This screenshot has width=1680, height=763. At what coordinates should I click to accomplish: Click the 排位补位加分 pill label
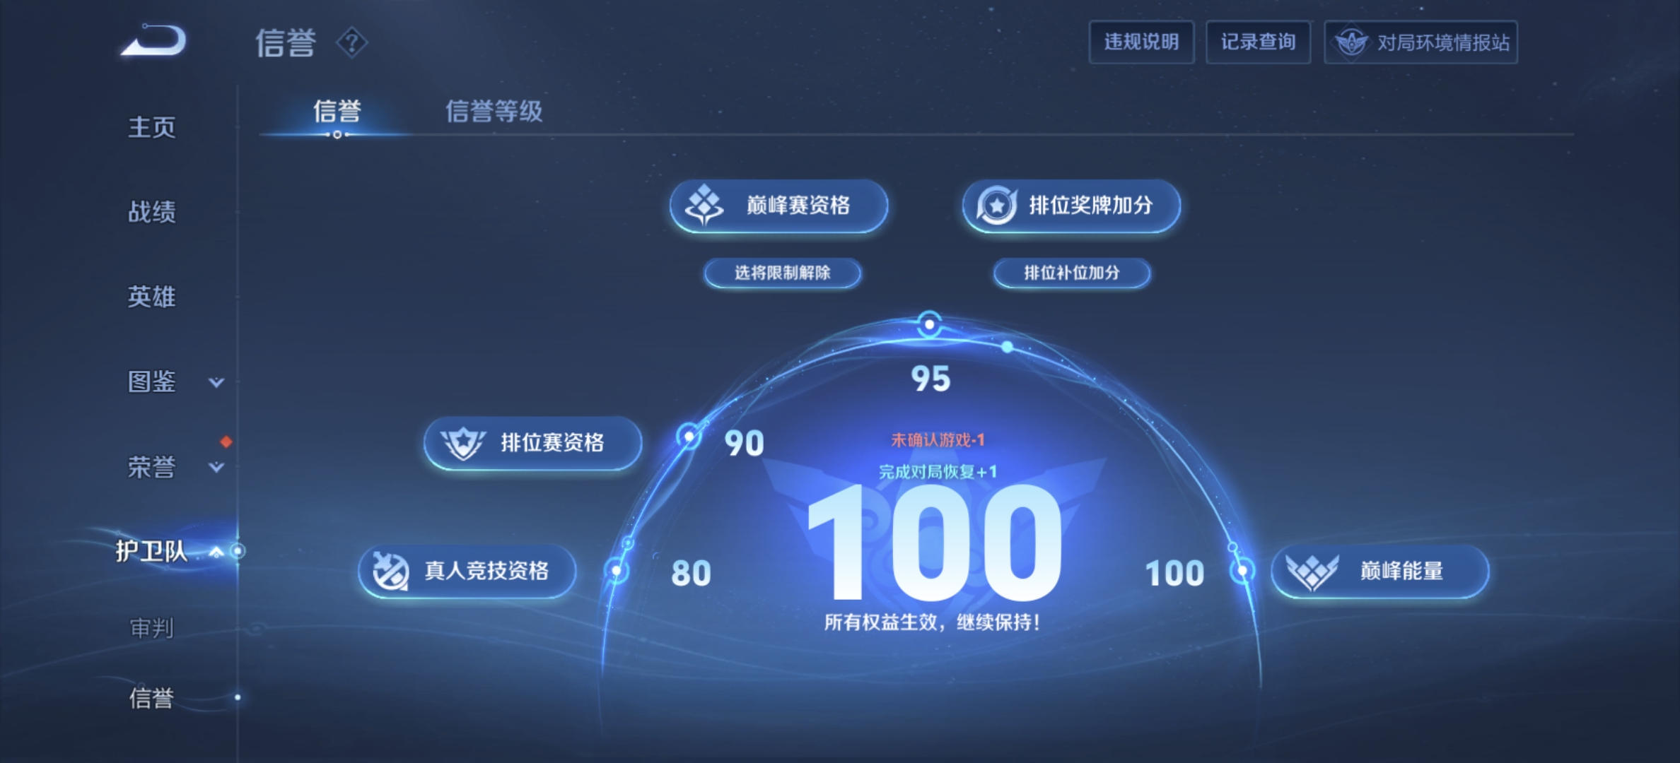(x=1072, y=273)
